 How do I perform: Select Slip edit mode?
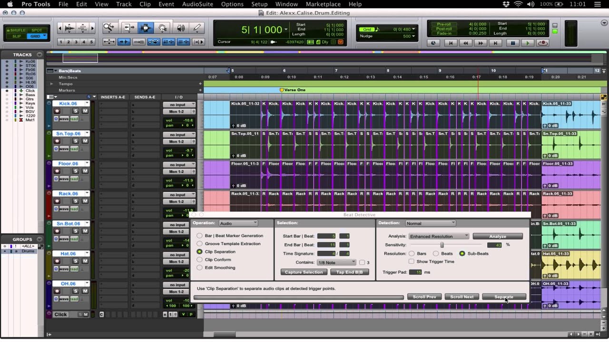click(x=17, y=36)
